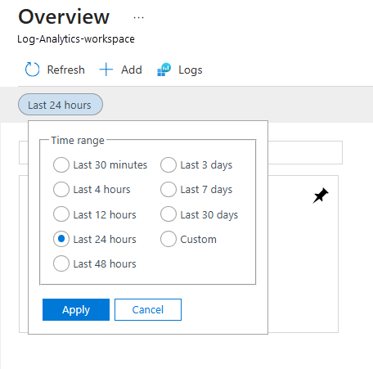Open the ellipsis menu beside Overview
Viewport: 373px width, 369px height.
pyautogui.click(x=138, y=18)
